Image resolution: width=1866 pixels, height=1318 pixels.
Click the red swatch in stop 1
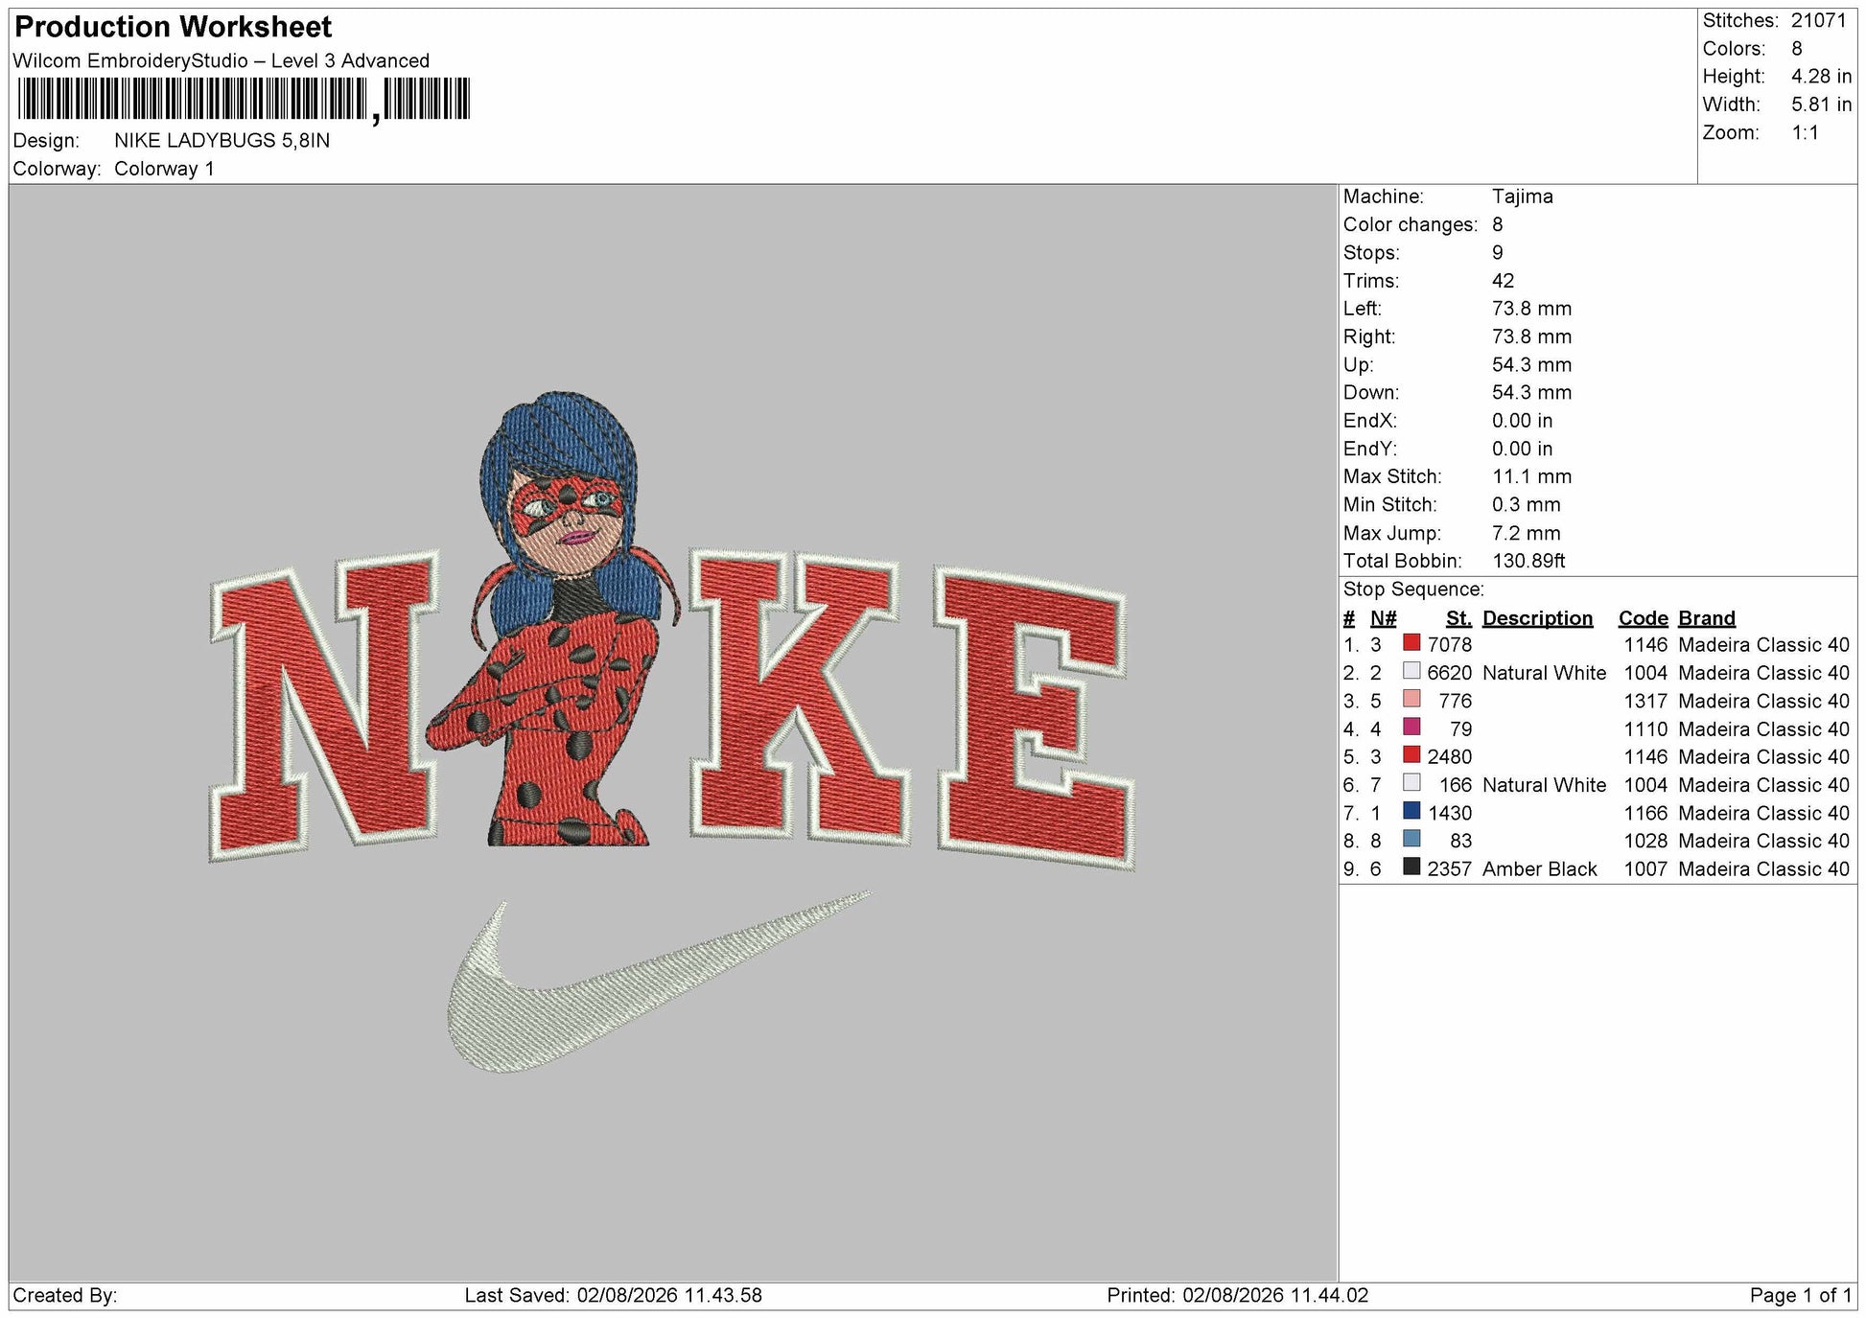tap(1411, 643)
